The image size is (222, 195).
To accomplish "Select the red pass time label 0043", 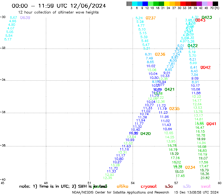I will [200, 20].
